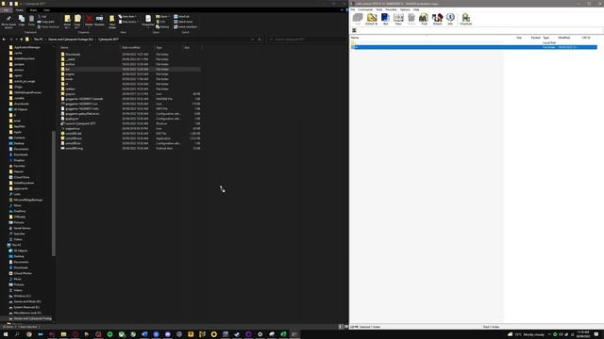Screen dimensions: 604x339
Task: Click the Games and Cyberpunk Footage breadcrumb segment
Action: [x=71, y=40]
